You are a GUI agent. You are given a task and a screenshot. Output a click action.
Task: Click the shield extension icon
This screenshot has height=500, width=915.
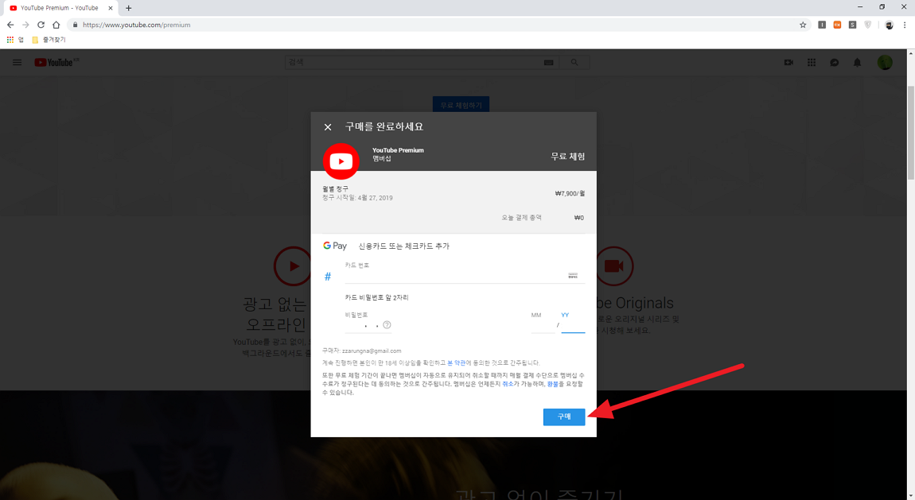(868, 25)
